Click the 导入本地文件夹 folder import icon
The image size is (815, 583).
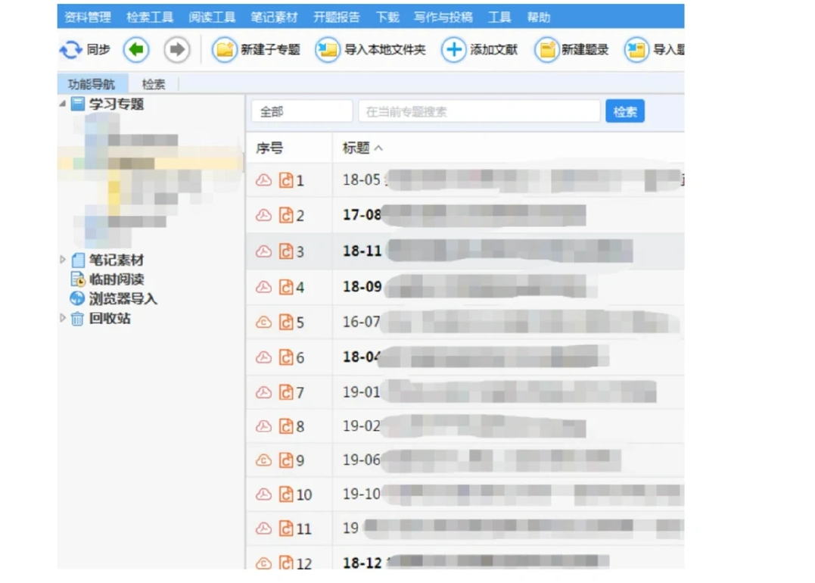coord(326,48)
